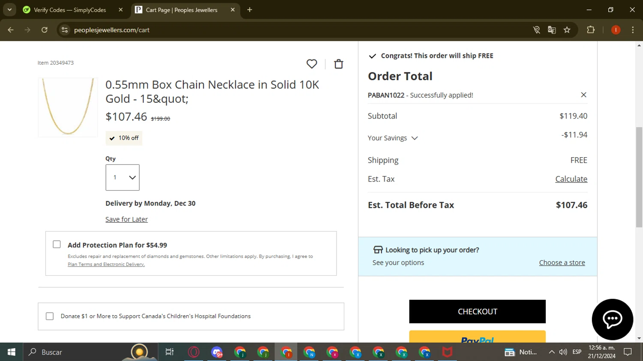Remove item with the trash bin icon
This screenshot has width=643, height=361.
tap(339, 64)
